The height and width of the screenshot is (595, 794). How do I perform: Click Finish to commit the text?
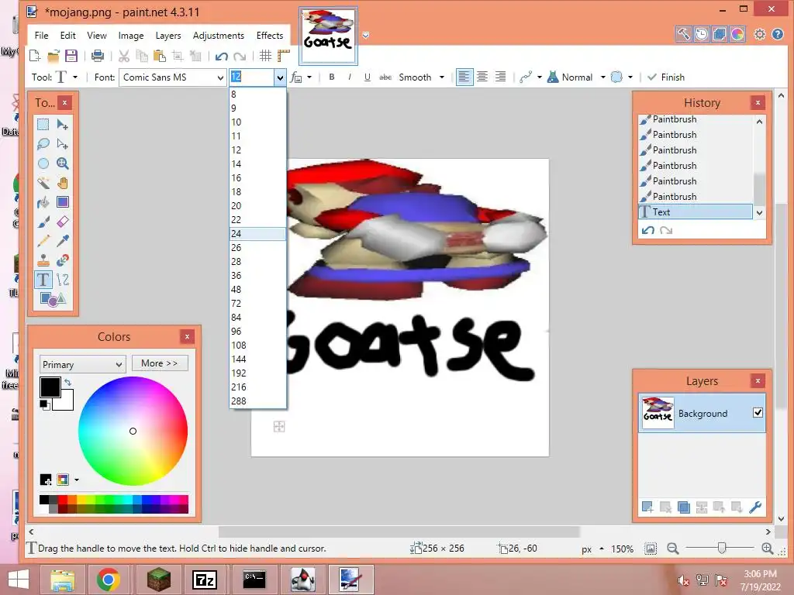coord(666,77)
